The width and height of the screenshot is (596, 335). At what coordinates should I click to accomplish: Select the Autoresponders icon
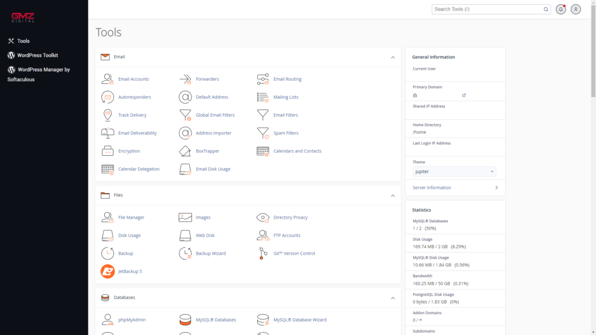point(108,97)
